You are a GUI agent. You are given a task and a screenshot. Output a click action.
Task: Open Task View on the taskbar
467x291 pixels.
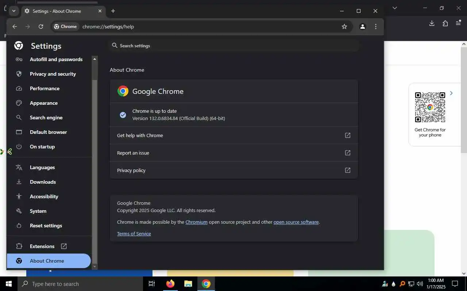pos(152,284)
